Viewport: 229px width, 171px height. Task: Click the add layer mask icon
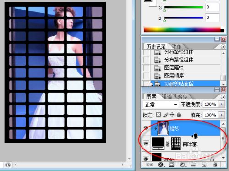[171, 165]
